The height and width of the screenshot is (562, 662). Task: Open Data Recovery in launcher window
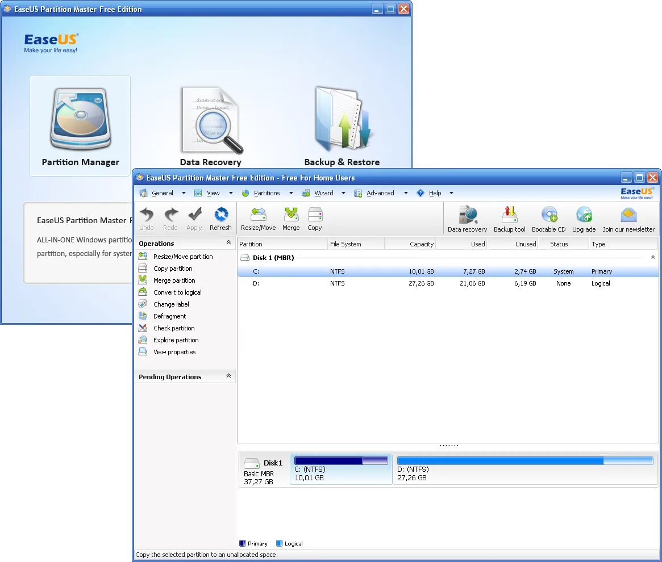tap(211, 125)
